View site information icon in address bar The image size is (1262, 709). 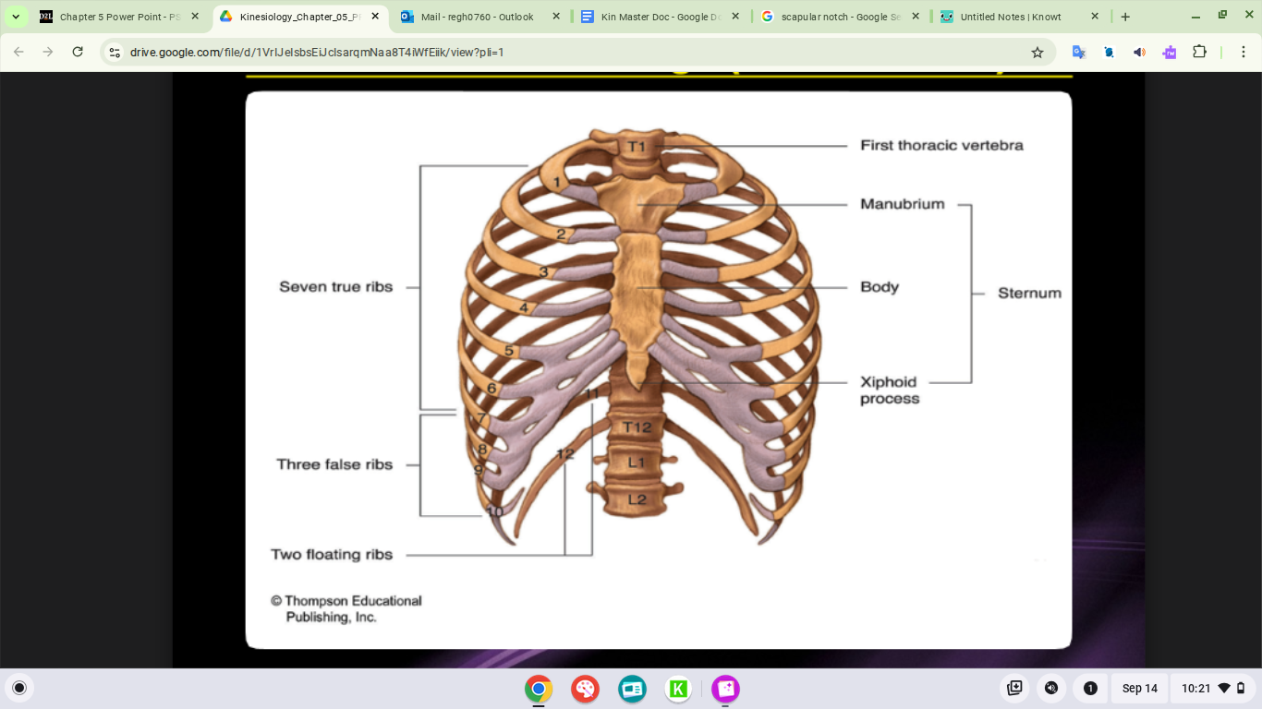[115, 53]
